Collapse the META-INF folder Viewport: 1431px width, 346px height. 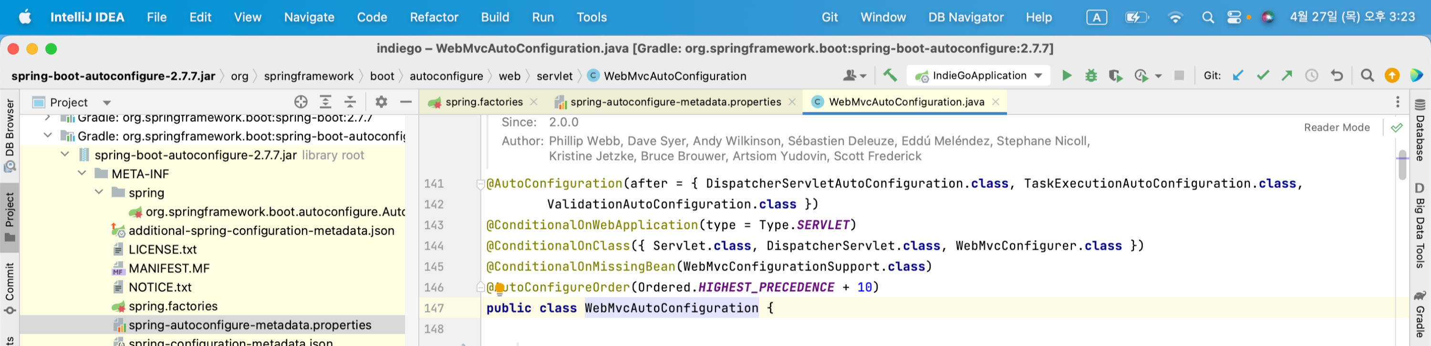82,174
